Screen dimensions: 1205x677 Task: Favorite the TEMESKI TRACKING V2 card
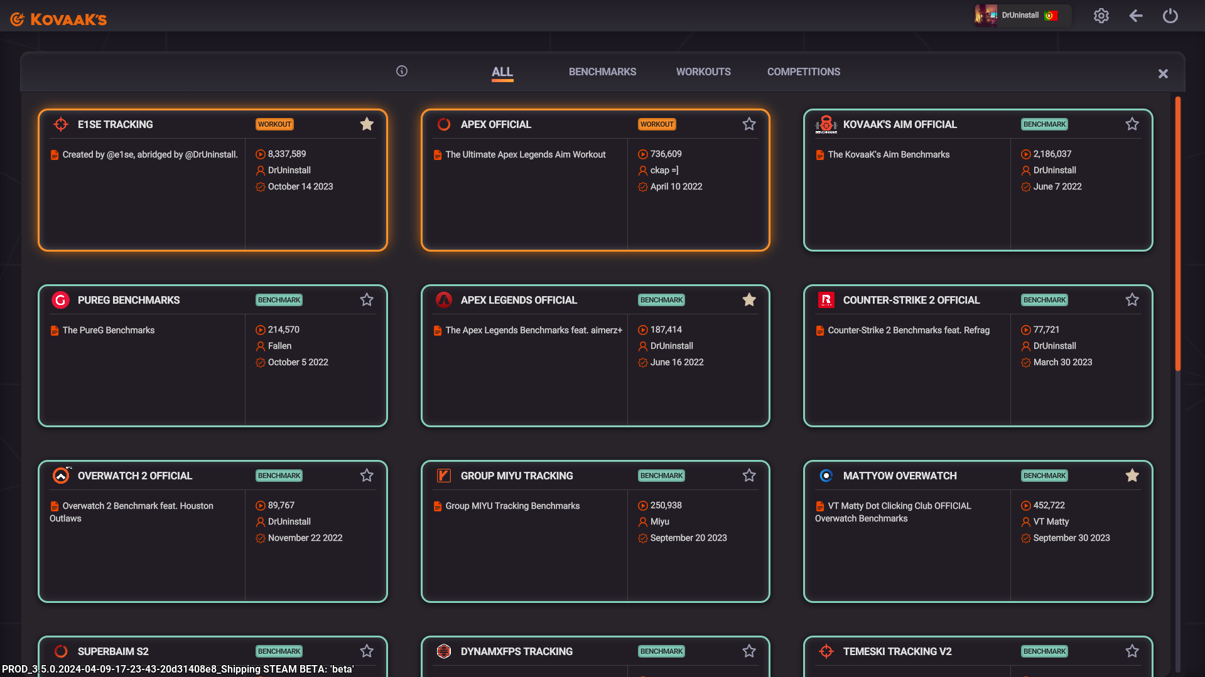(1132, 651)
